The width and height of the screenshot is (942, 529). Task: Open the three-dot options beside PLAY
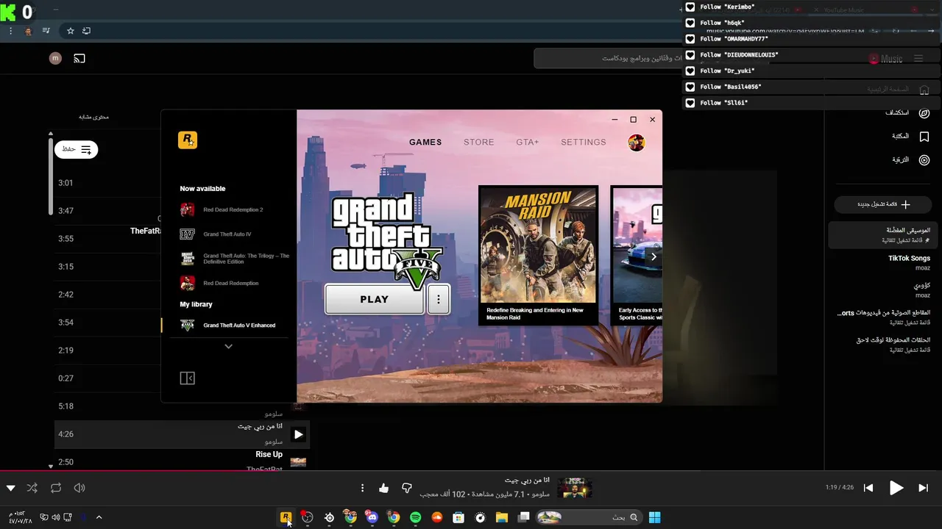point(439,299)
